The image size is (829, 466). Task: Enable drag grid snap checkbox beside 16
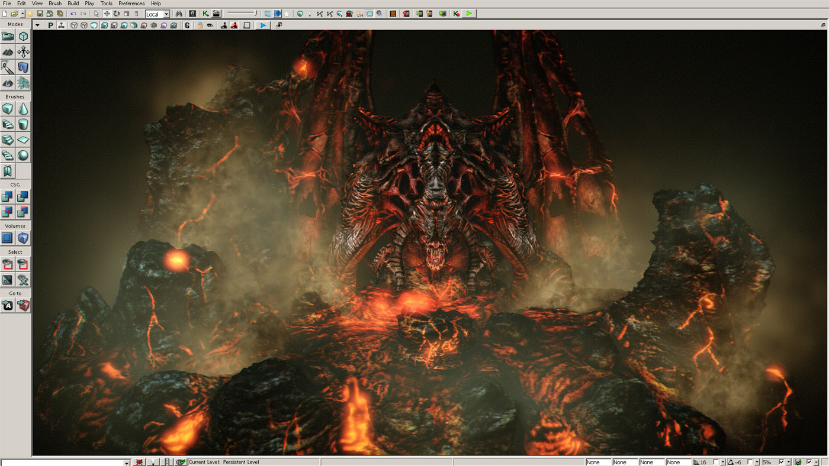tap(716, 462)
